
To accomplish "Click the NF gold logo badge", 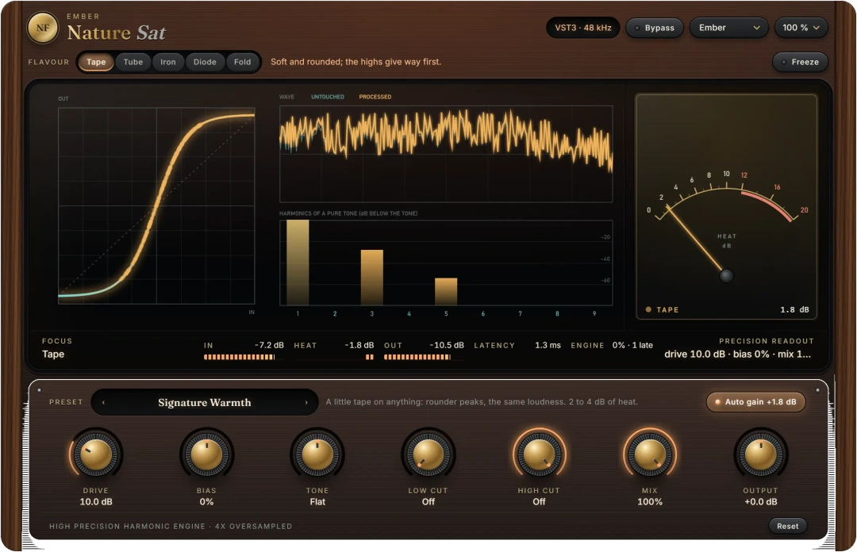I will coord(43,28).
